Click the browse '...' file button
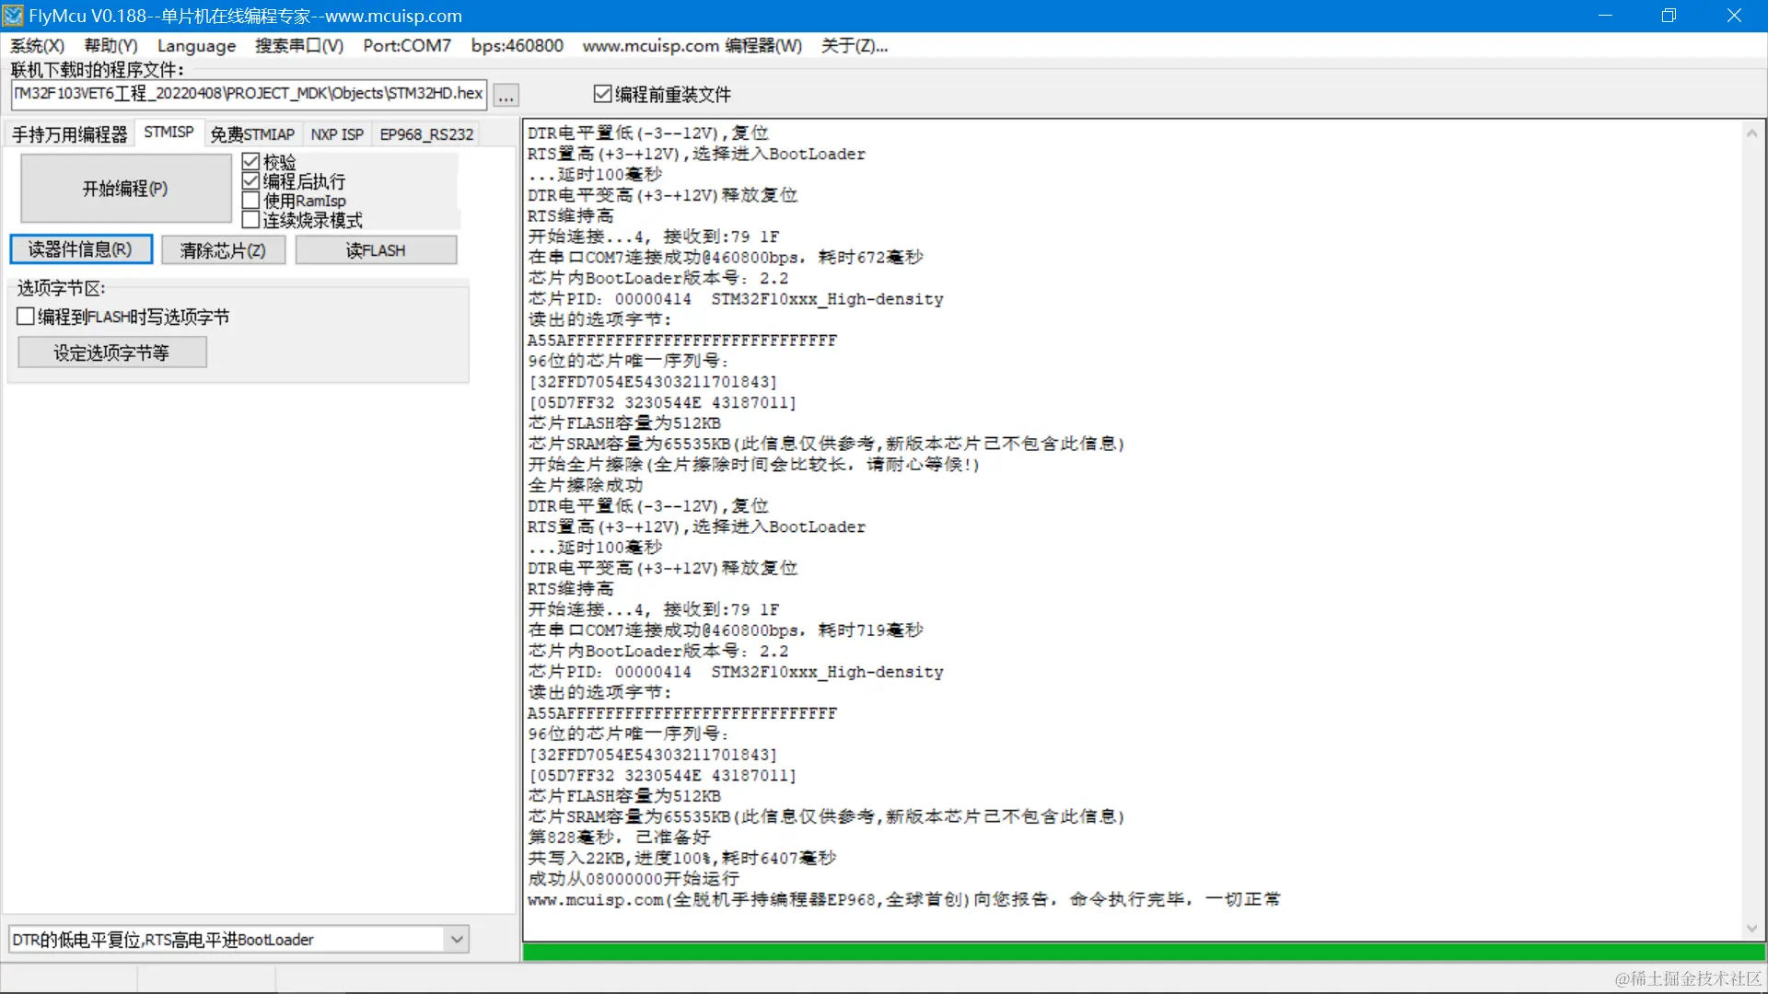This screenshot has height=994, width=1768. click(x=506, y=95)
